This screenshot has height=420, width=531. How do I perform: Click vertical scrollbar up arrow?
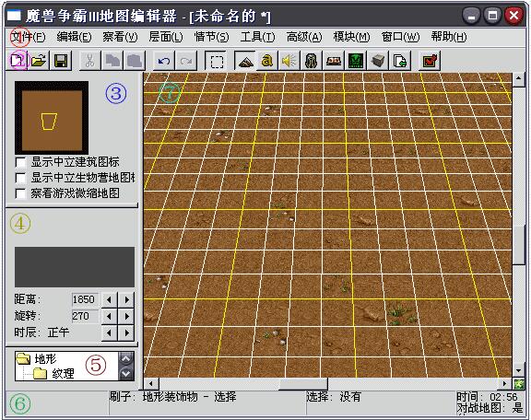[518, 79]
